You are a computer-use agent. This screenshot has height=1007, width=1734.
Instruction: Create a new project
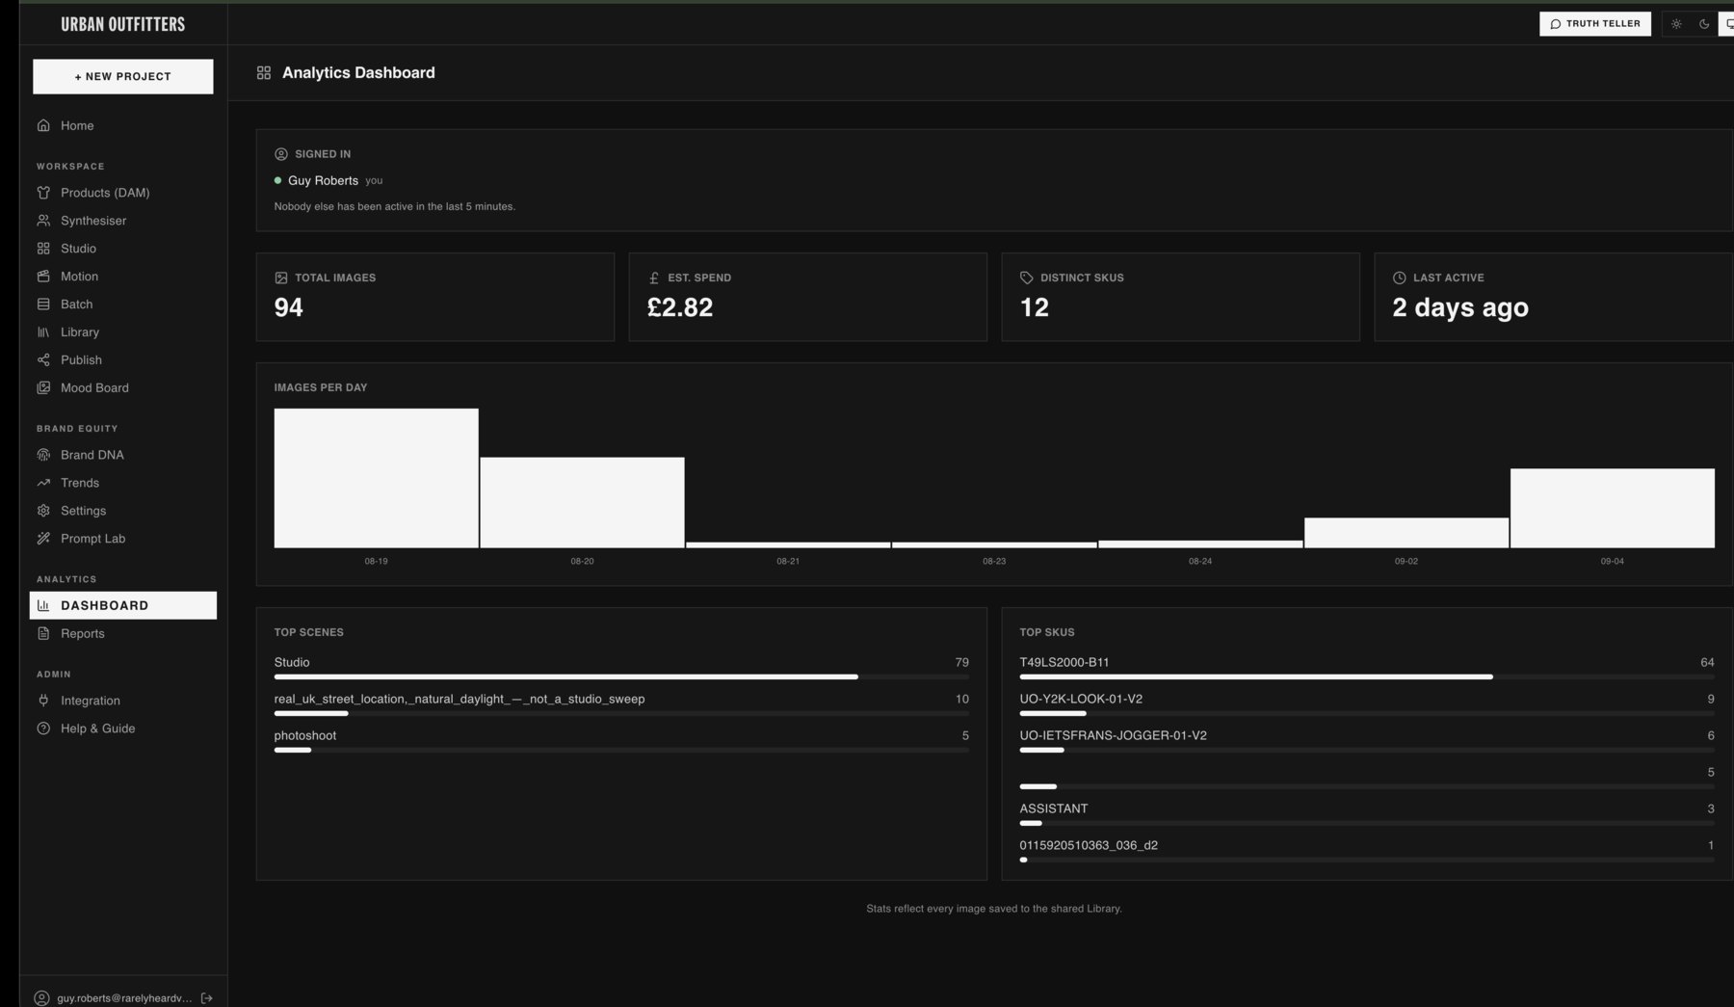tap(123, 76)
